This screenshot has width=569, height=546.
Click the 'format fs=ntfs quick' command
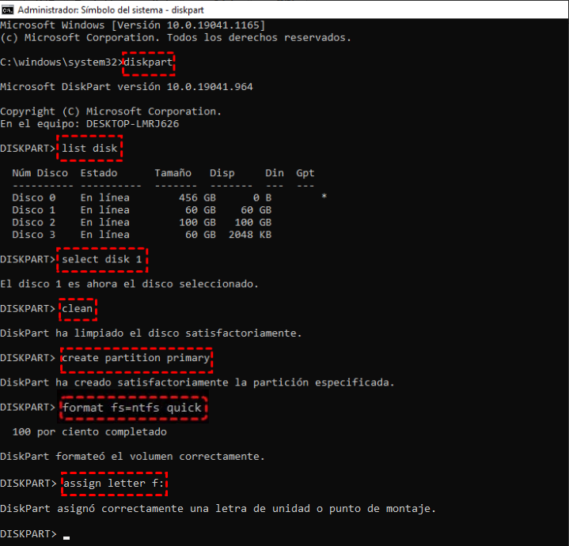pyautogui.click(x=132, y=408)
